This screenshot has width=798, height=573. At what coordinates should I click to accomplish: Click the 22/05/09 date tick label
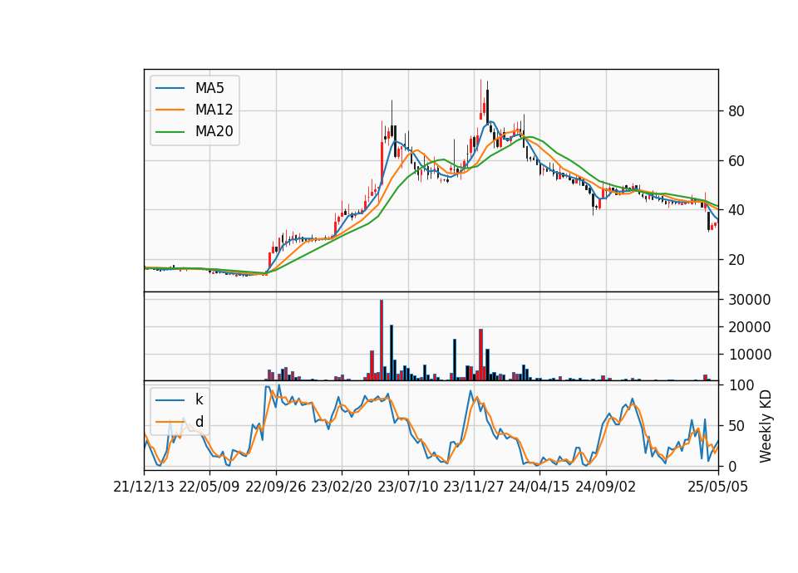(209, 487)
